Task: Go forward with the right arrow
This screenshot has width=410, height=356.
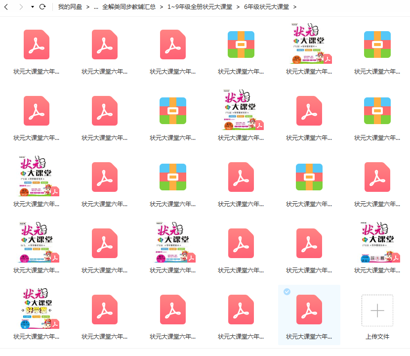Action: click(21, 7)
